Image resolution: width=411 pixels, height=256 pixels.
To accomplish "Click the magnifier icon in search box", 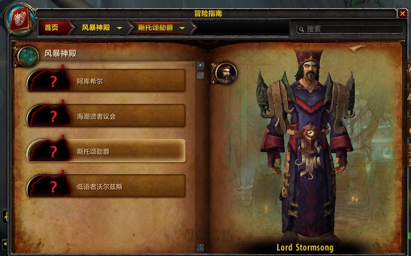I will click(x=302, y=29).
